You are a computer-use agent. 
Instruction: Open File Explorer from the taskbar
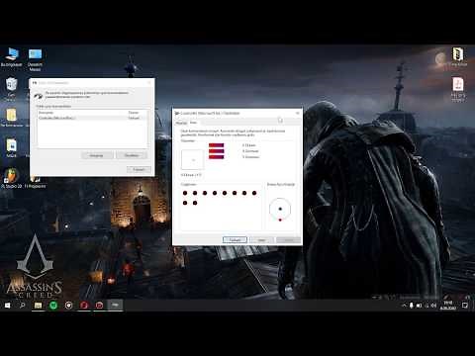click(38, 306)
